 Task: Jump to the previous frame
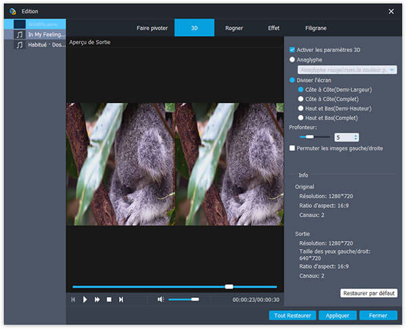[73, 299]
